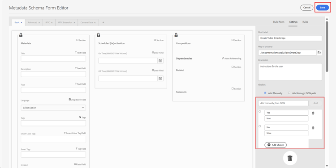Click Add manually from JSON input
This screenshot has height=168, width=336.
(x=283, y=103)
